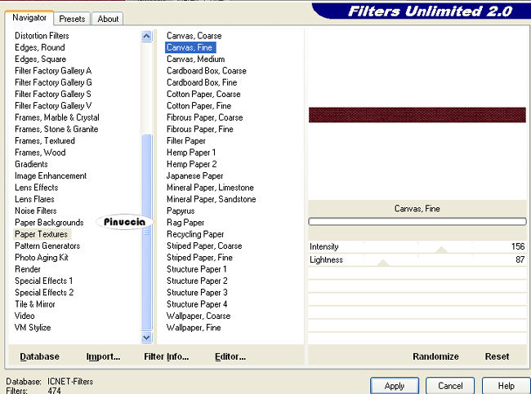Choose the Hemp Paper 2 filter
Image resolution: width=531 pixels, height=394 pixels.
click(x=191, y=164)
